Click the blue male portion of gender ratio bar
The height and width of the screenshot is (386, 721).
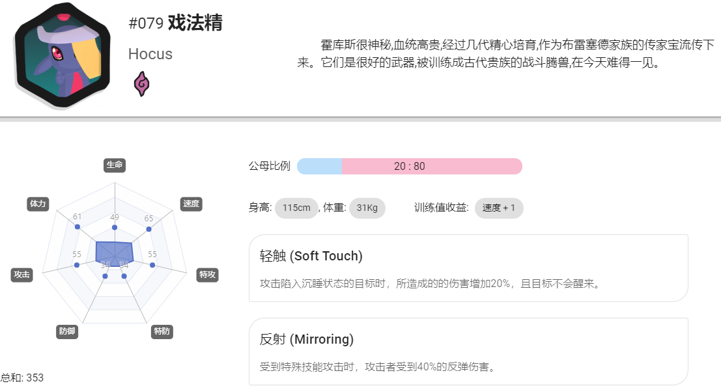click(320, 167)
